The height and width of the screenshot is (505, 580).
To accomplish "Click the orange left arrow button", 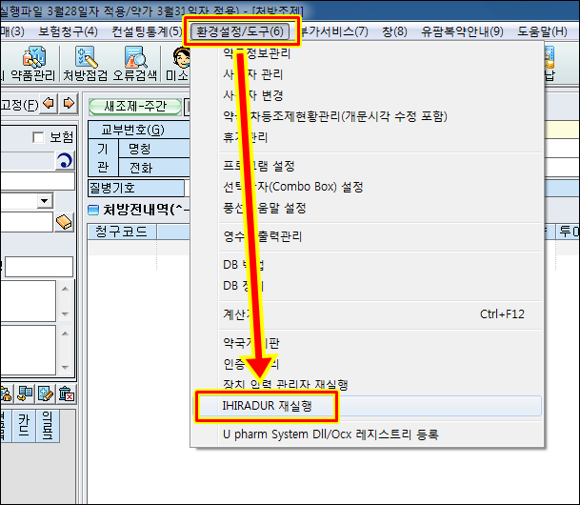I will point(49,103).
